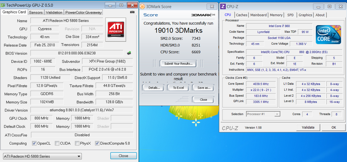Click the Core Speed 4039.5 MHz value

(x=261, y=84)
